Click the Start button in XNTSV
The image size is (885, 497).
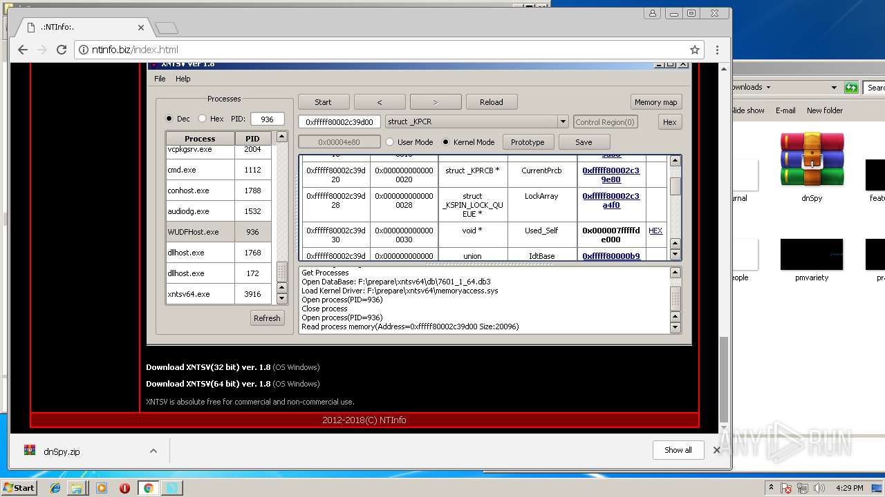pos(323,101)
